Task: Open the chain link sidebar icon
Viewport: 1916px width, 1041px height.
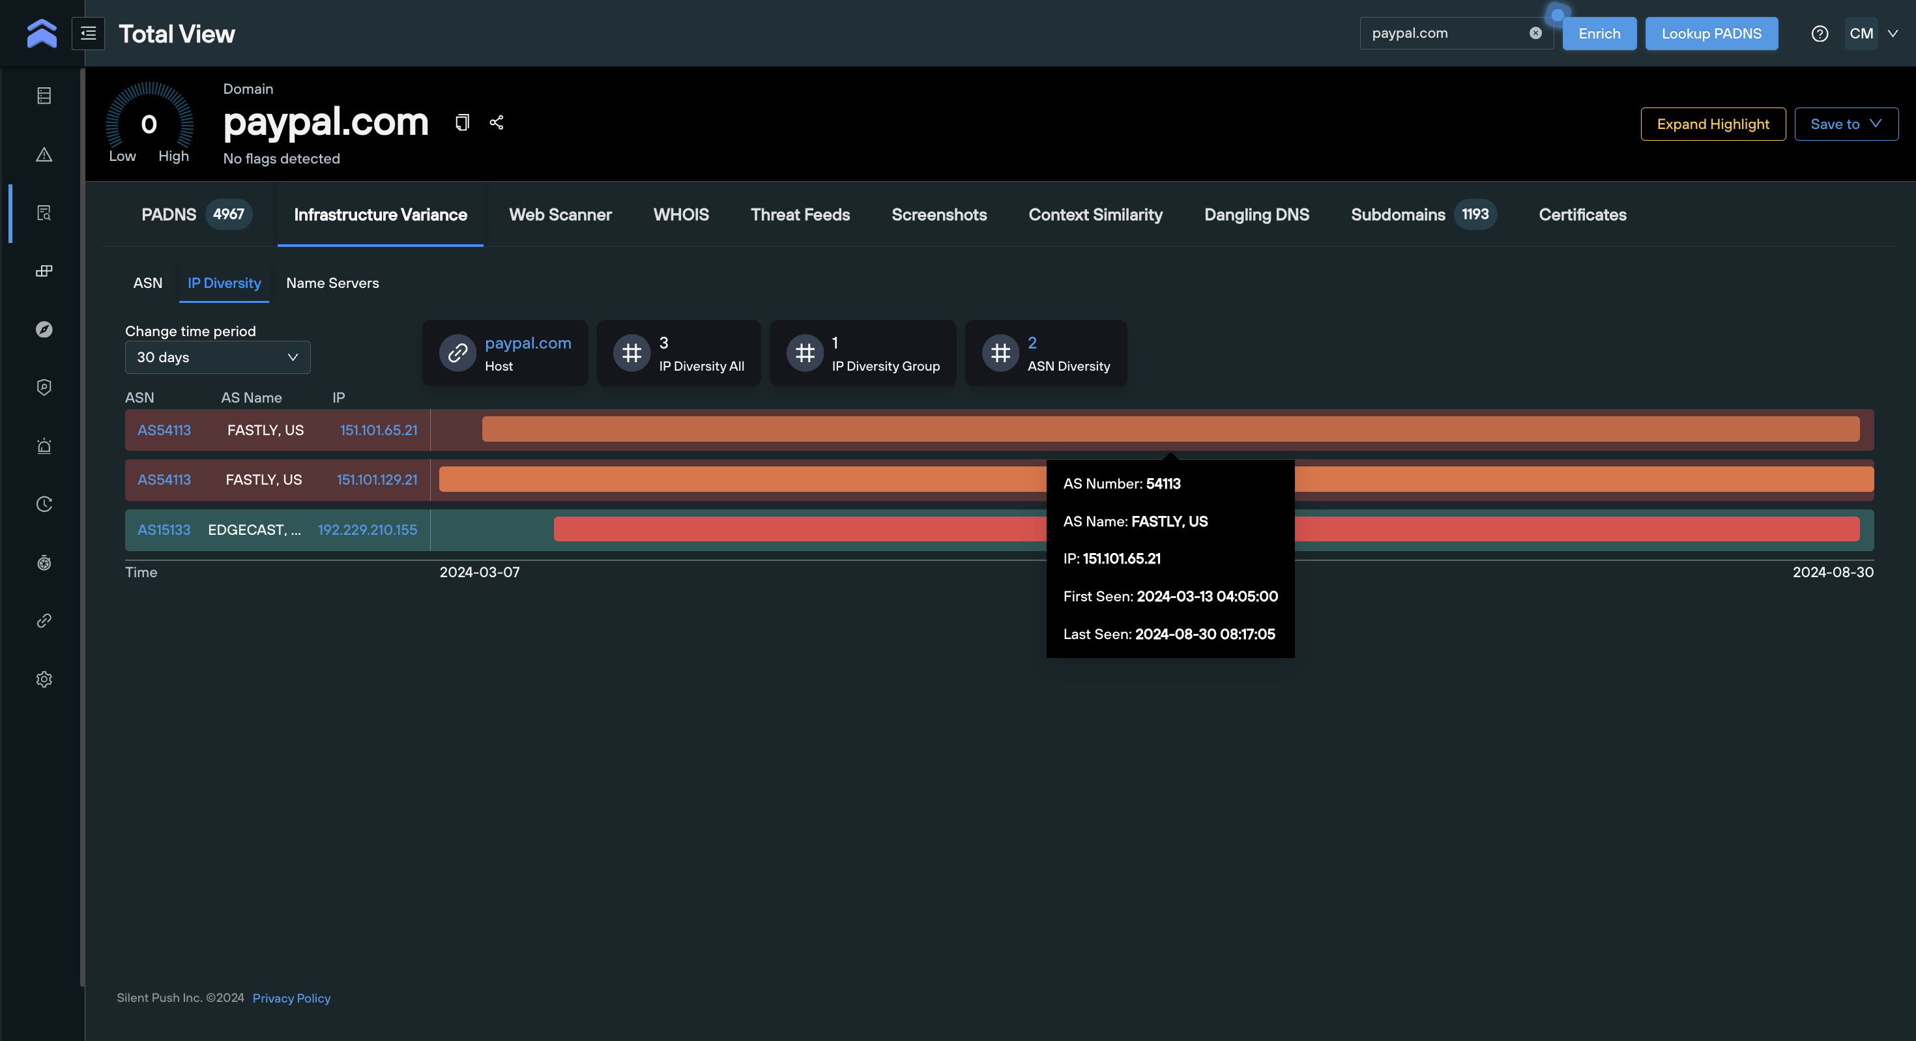Action: click(44, 621)
